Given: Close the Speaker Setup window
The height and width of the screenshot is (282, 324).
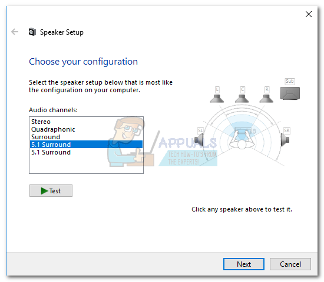Looking at the screenshot, I should (x=309, y=14).
